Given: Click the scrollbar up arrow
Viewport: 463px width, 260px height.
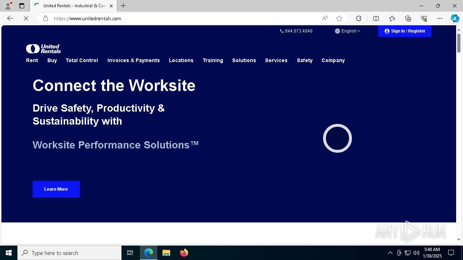Looking at the screenshot, I should (459, 29).
